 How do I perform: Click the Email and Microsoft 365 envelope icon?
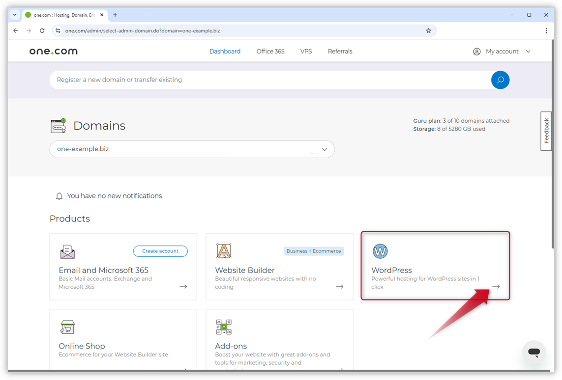pyautogui.click(x=67, y=251)
